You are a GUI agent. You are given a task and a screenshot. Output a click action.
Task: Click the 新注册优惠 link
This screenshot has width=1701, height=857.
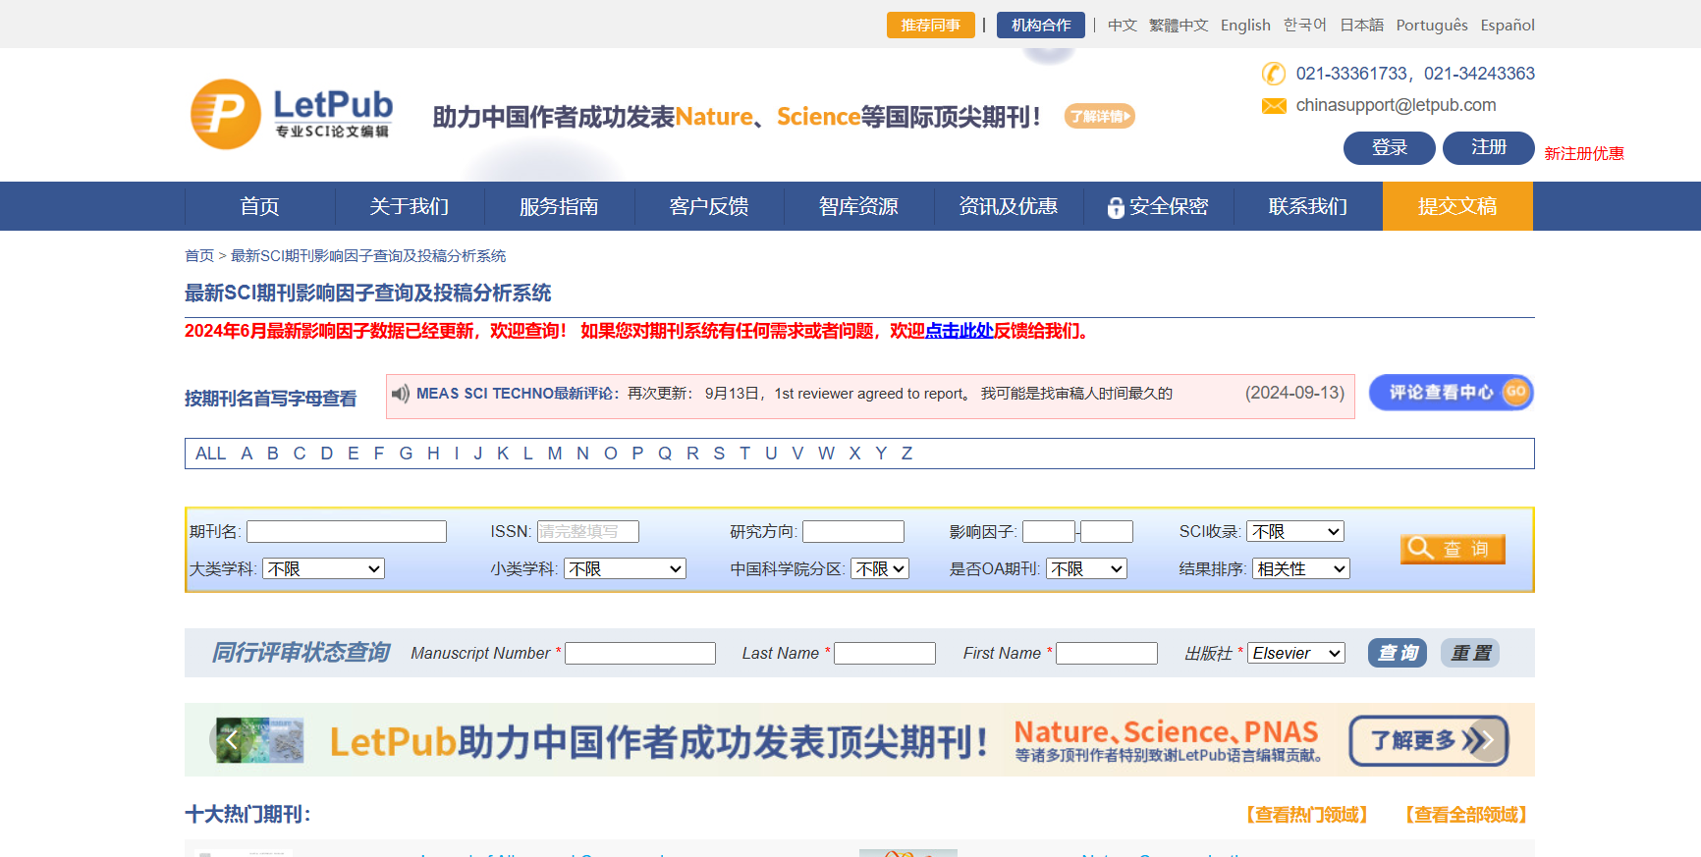tap(1584, 153)
